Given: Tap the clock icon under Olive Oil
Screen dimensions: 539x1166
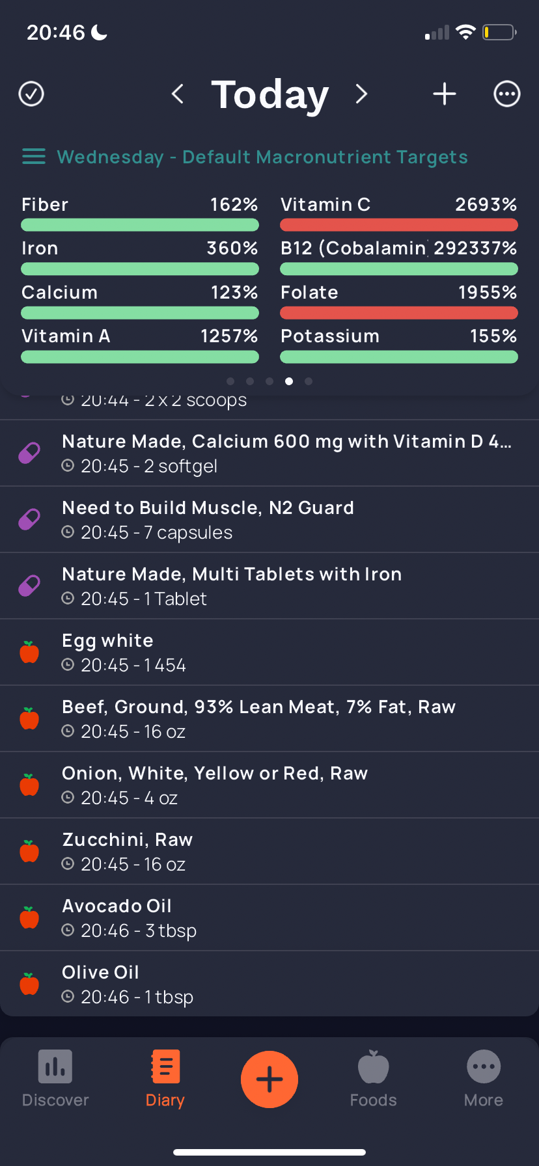Looking at the screenshot, I should coord(68,996).
